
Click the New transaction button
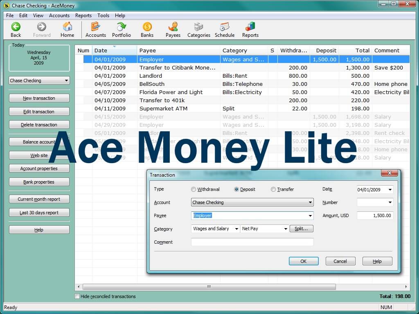(x=39, y=98)
